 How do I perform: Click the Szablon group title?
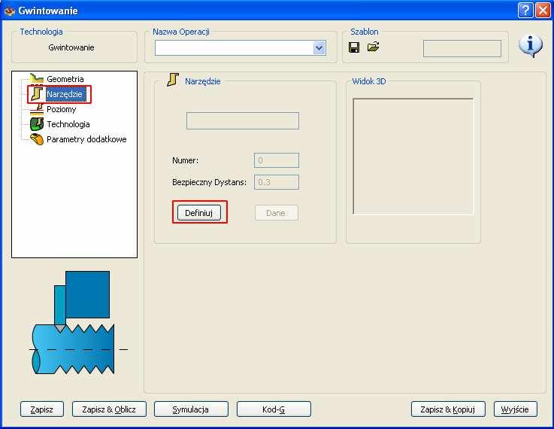pyautogui.click(x=365, y=32)
